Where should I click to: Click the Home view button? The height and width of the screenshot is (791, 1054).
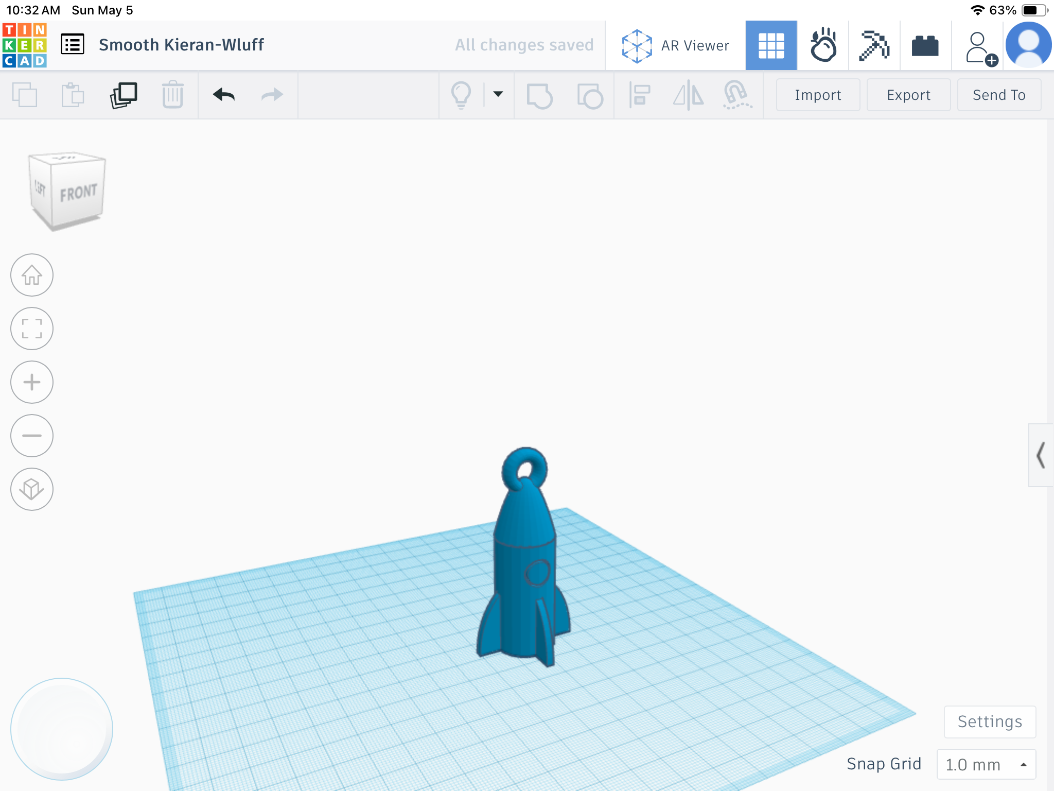pyautogui.click(x=32, y=275)
